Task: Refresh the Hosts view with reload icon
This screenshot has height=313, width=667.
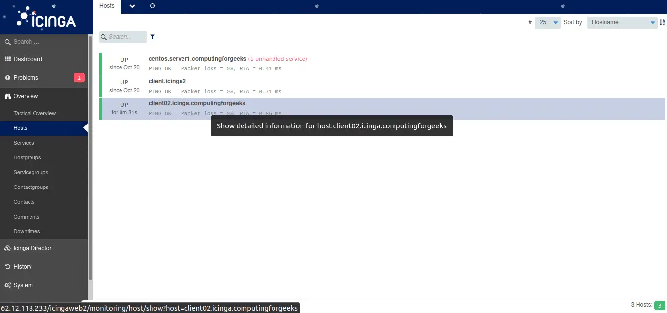Action: pos(152,6)
